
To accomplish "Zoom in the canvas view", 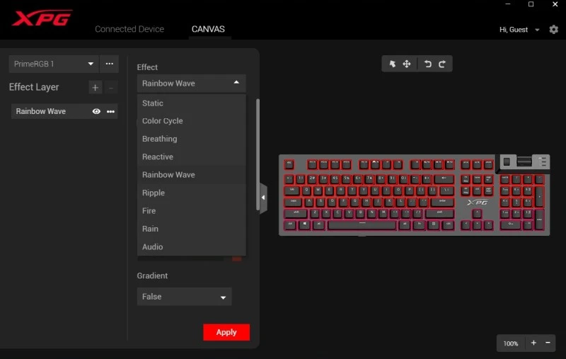I will pos(533,343).
